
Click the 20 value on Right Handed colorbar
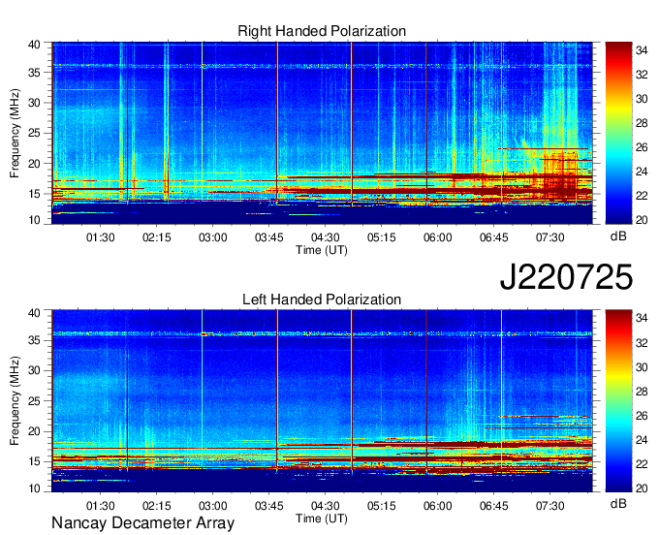tap(642, 220)
